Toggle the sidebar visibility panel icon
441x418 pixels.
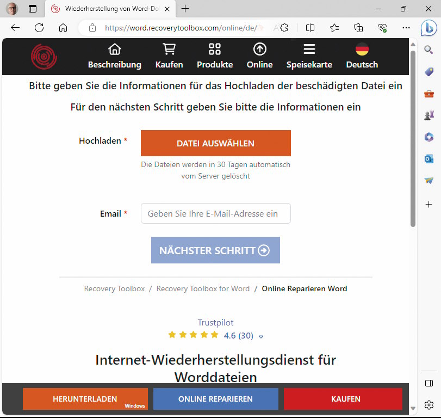[x=429, y=383]
